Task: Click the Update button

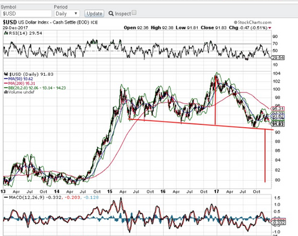Action: 95,14
